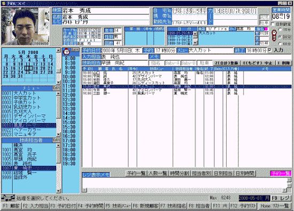This screenshot has height=211, width=294.
Task: Select the 15分 interval radio button
Action: point(280,29)
